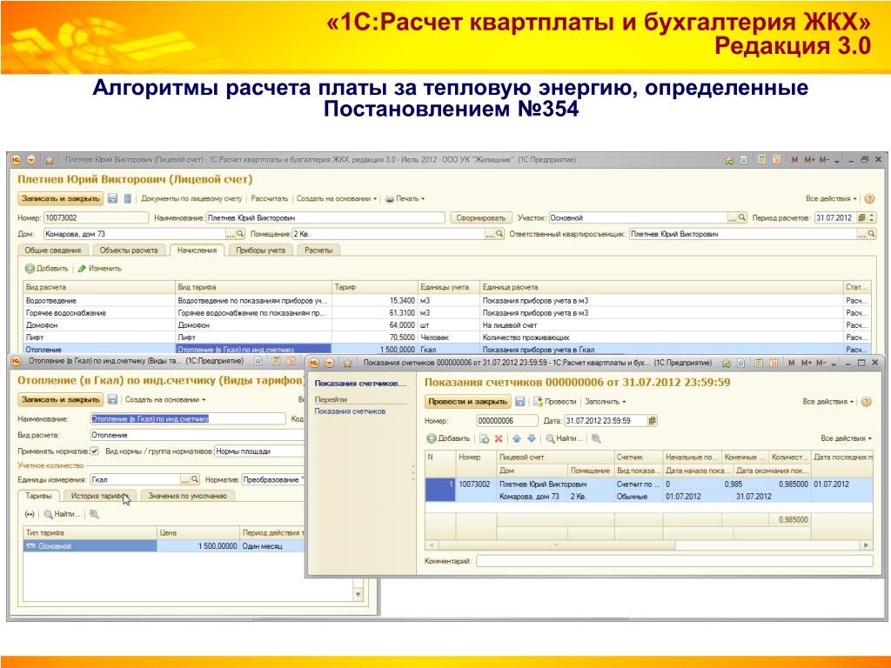891x668 pixels.
Task: Click the Сформировать button
Action: (x=480, y=217)
